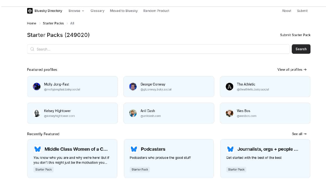The width and height of the screenshot is (326, 183).
Task: Click George Conway's profile avatar
Action: pos(133,86)
